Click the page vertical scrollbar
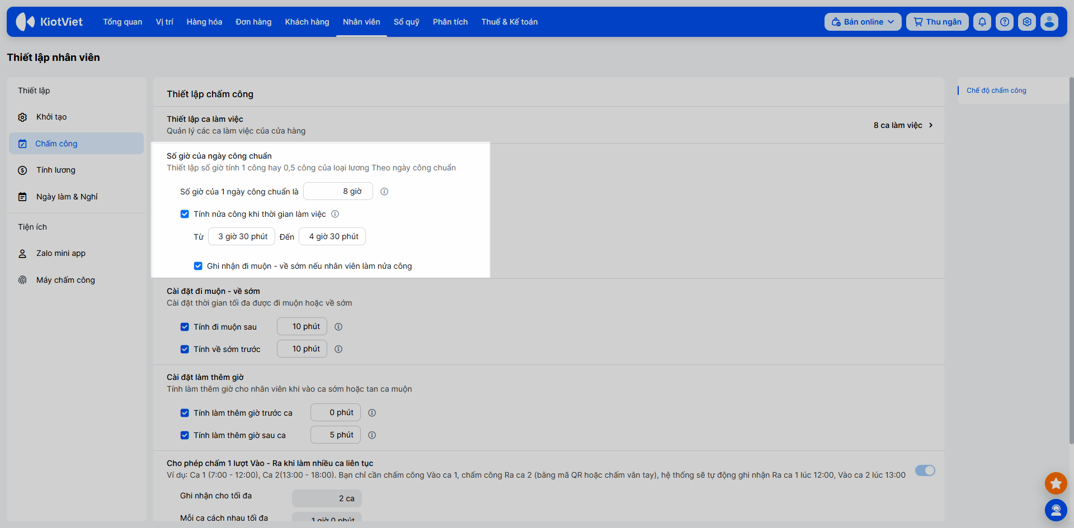Screen dimensions: 1074x528 (1071, 260)
